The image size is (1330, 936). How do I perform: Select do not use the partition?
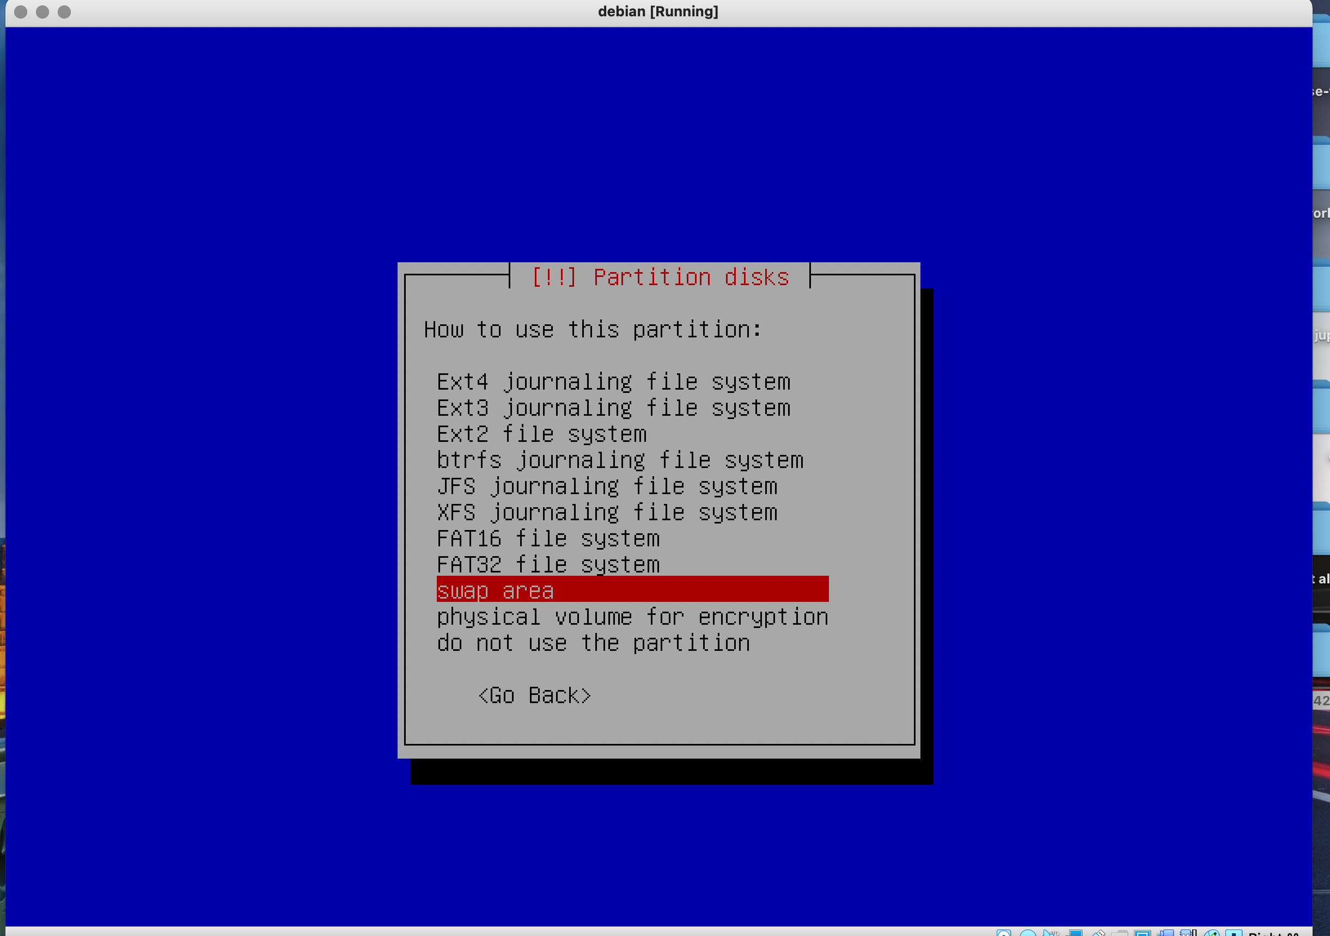pyautogui.click(x=593, y=643)
